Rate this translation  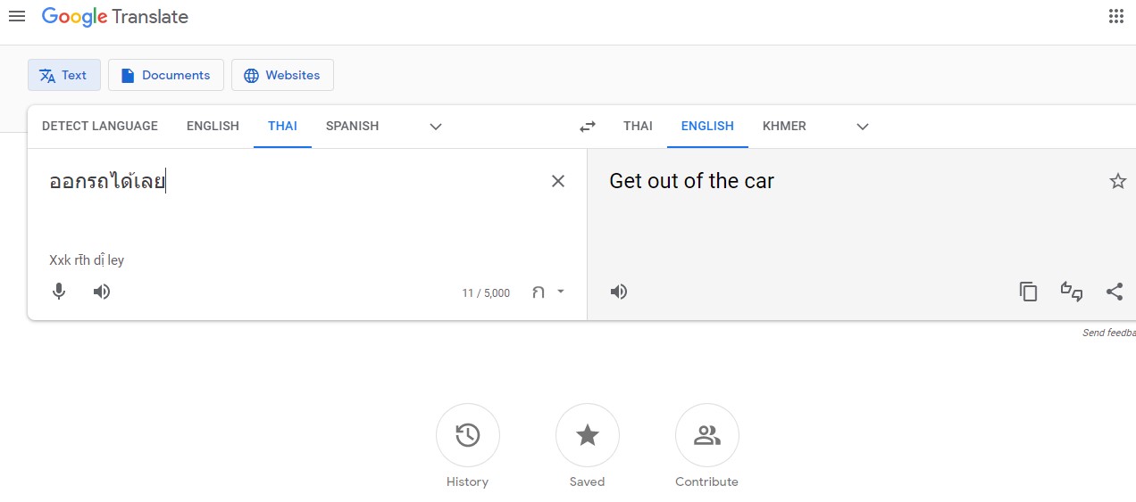(x=1072, y=292)
